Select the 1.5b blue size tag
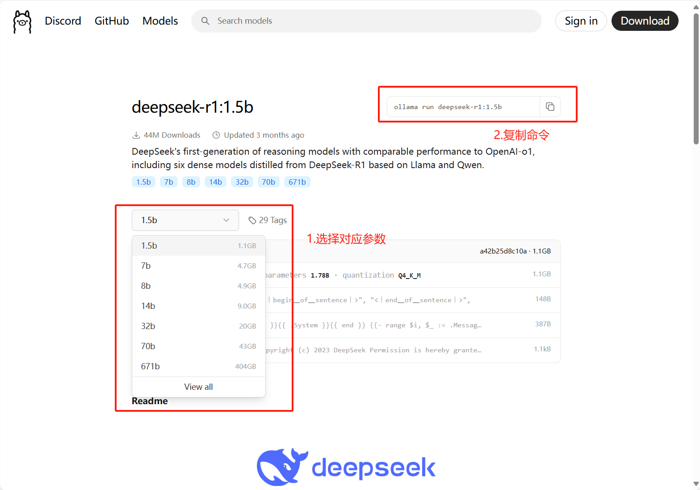 click(143, 182)
